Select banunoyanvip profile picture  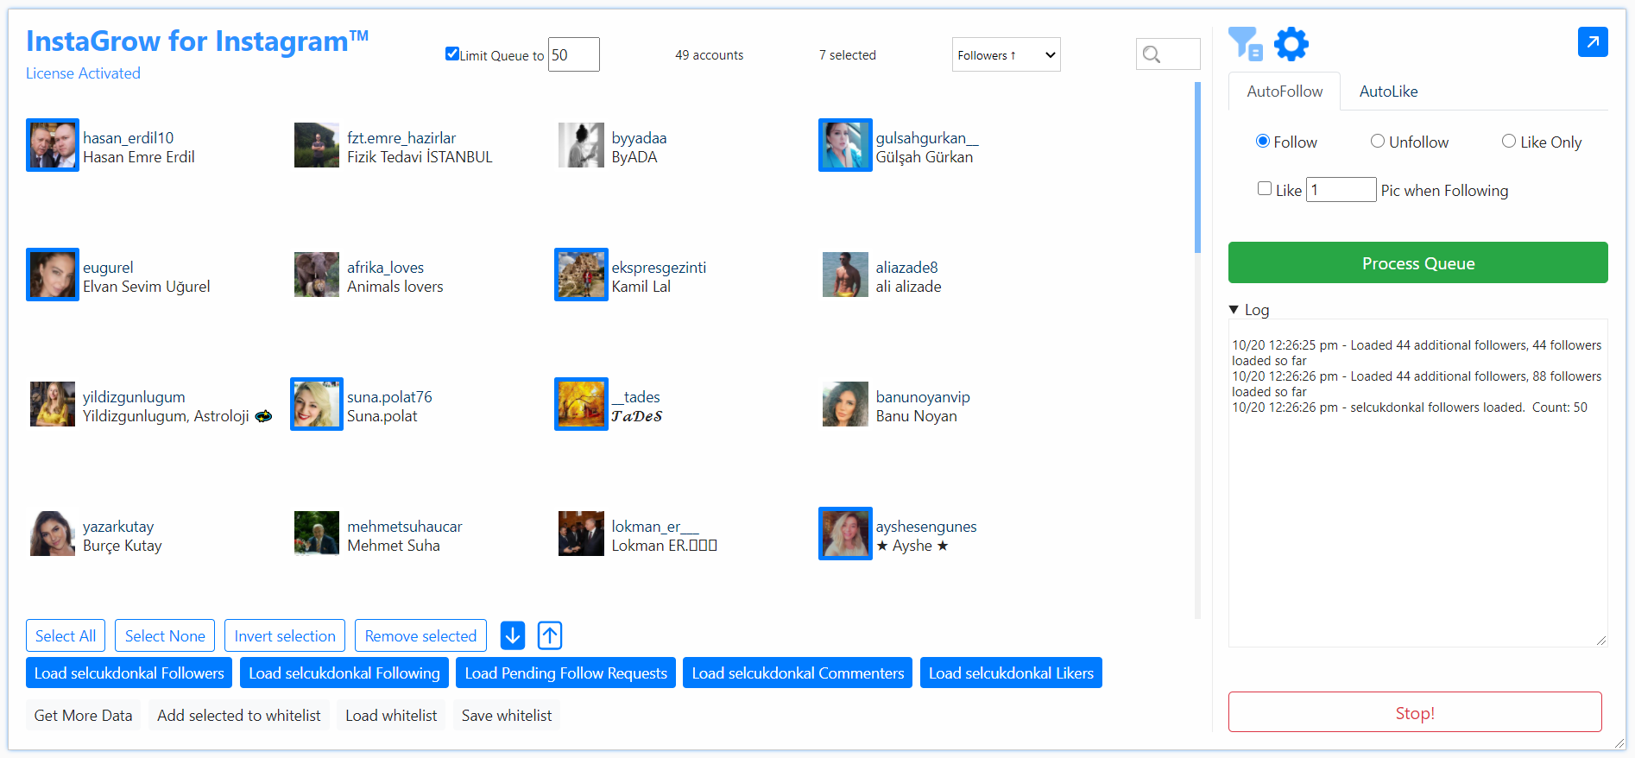[845, 404]
